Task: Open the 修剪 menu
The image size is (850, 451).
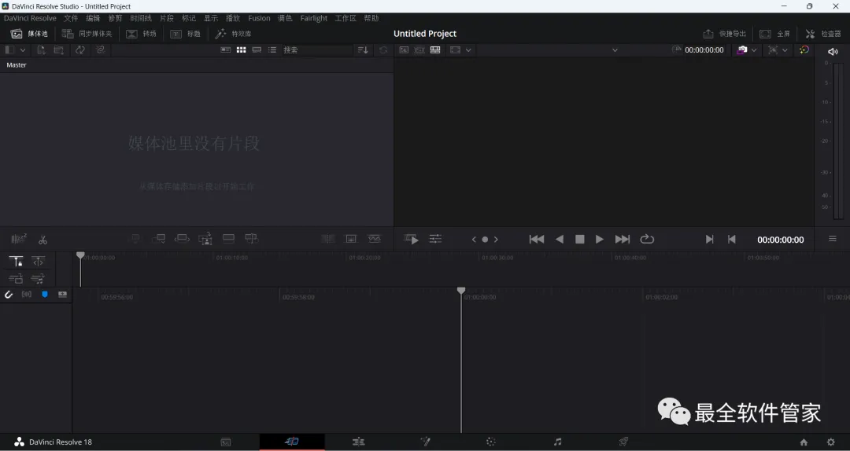Action: pos(115,18)
